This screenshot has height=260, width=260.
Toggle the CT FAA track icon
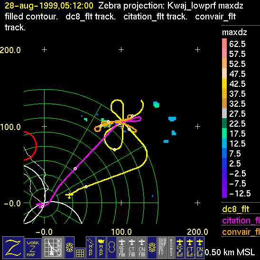tap(132, 247)
